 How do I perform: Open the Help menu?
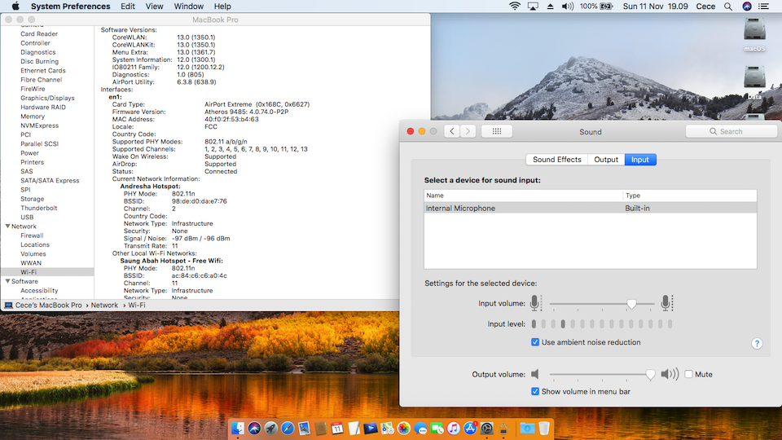point(222,7)
